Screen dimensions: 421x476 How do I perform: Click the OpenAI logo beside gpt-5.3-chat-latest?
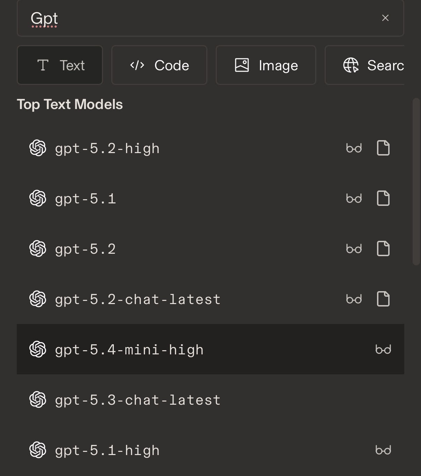point(38,399)
